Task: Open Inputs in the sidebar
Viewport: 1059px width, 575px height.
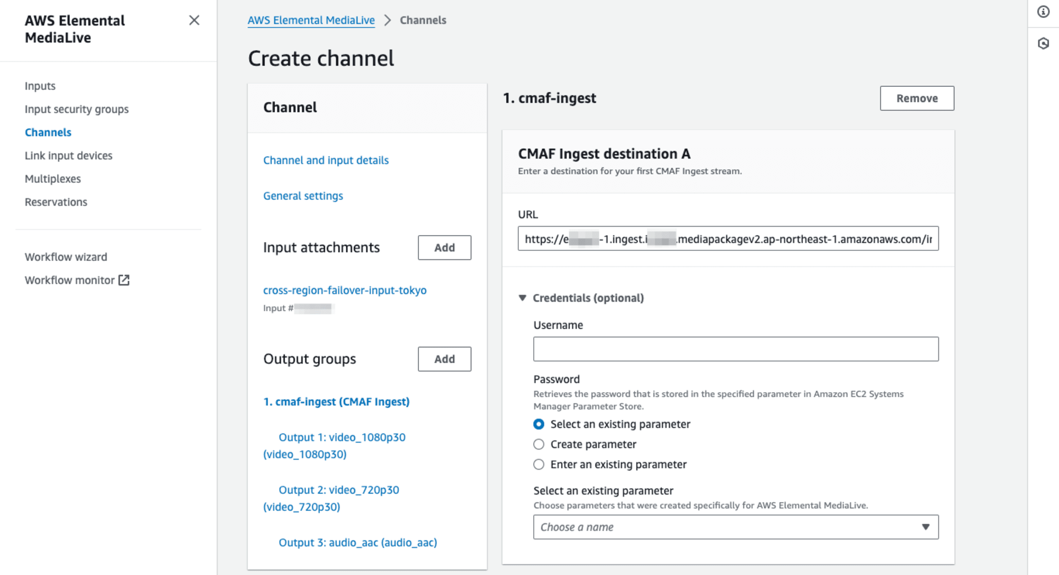Action: (x=40, y=86)
